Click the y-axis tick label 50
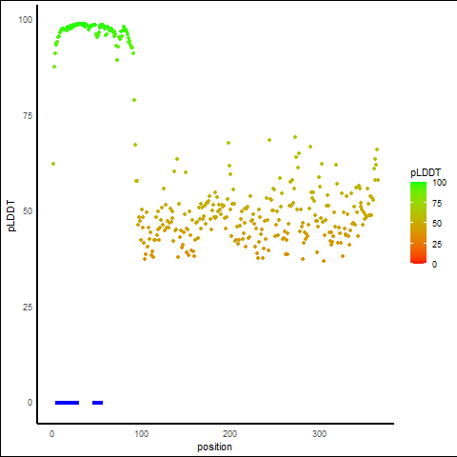This screenshot has width=457, height=457. click(28, 211)
